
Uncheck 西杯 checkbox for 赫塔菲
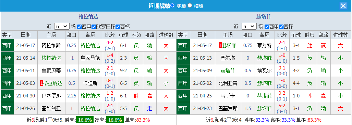tap(281, 27)
